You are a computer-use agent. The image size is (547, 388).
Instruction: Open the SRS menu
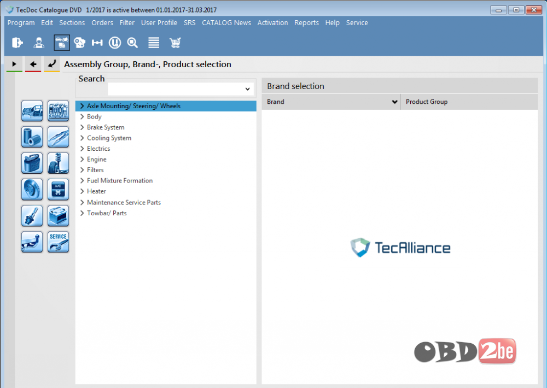click(189, 22)
